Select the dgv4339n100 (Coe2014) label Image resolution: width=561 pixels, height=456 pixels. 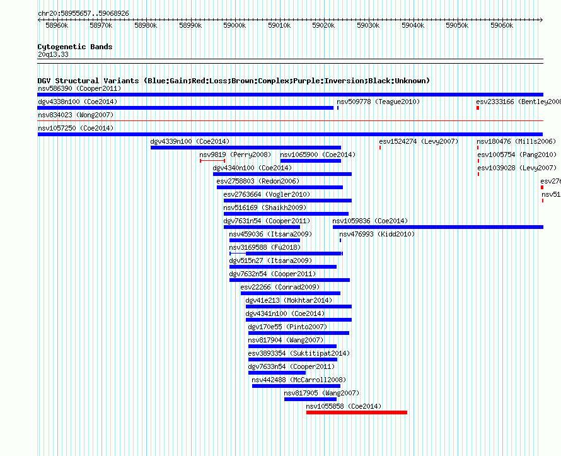pyautogui.click(x=190, y=141)
